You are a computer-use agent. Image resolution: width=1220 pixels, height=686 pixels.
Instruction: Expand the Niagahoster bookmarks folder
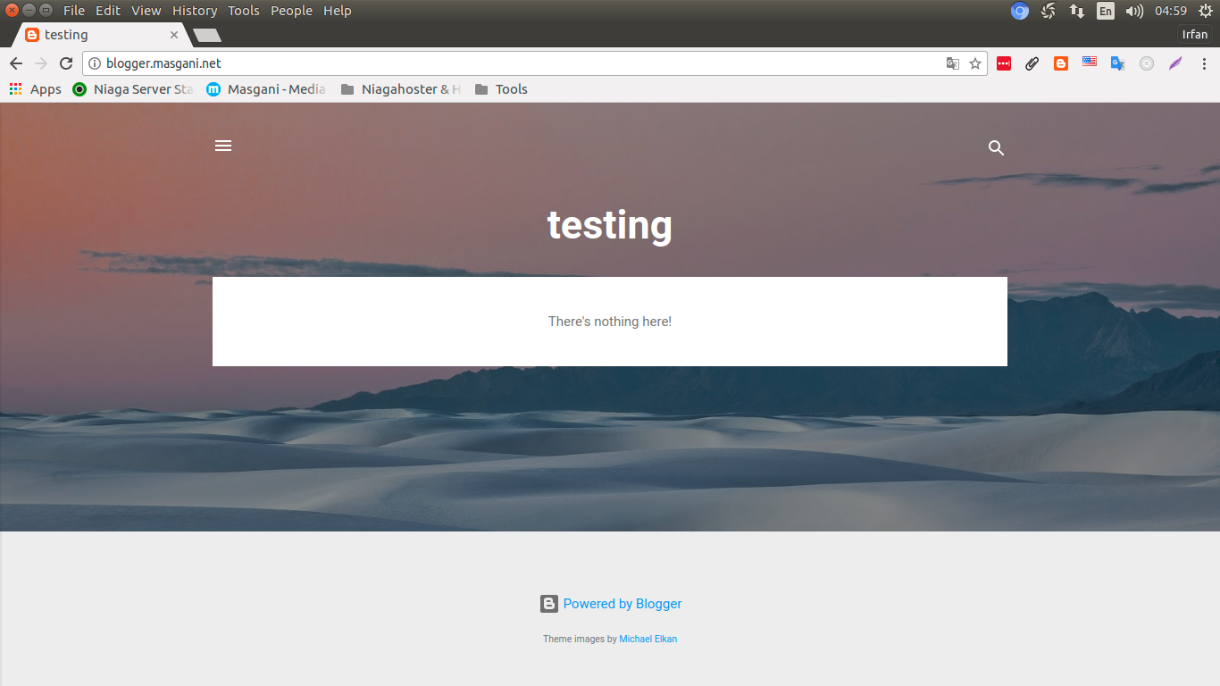(x=401, y=89)
